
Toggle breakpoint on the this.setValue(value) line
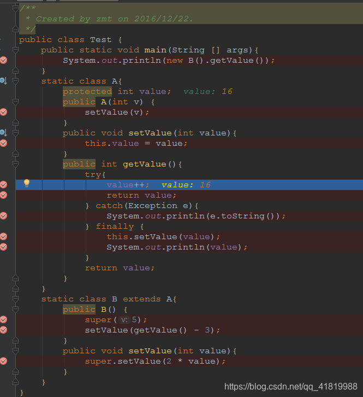pyautogui.click(x=3, y=236)
